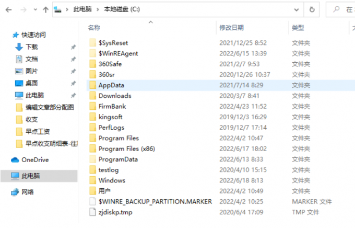Click 本地磁盘 (C:) breadcrumb

pyautogui.click(x=122, y=9)
